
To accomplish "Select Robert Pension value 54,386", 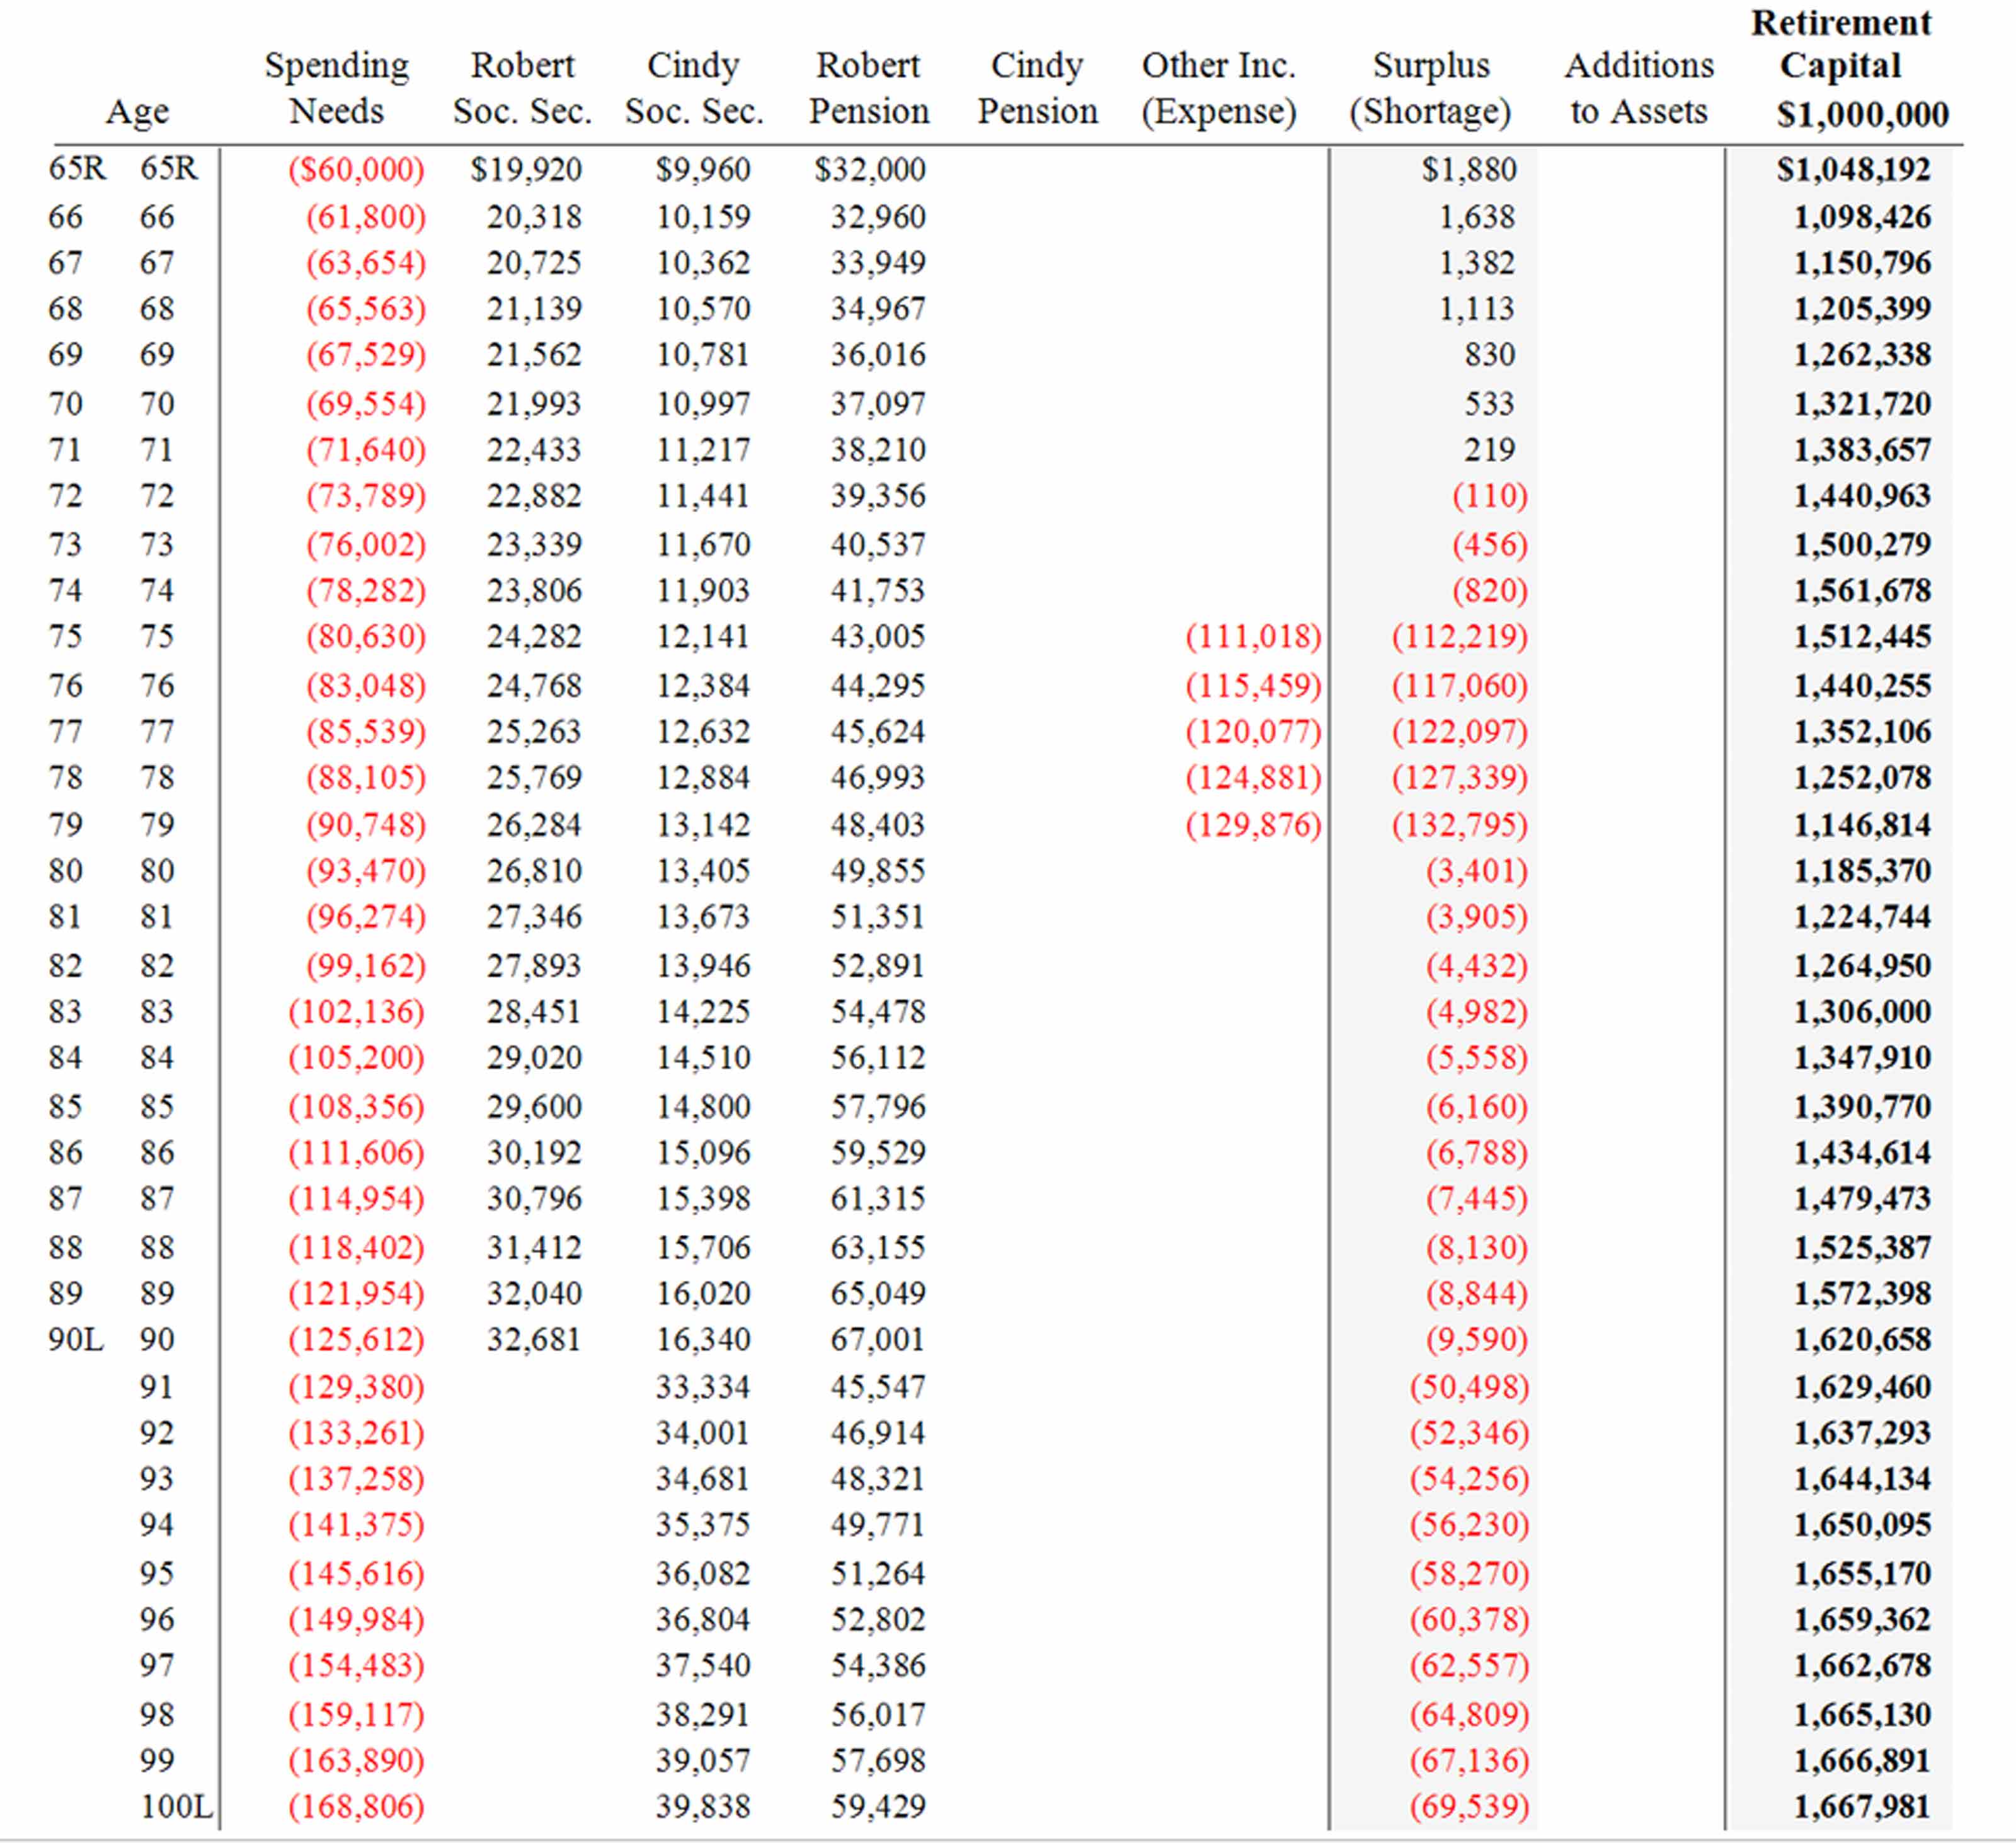I will pyautogui.click(x=878, y=1666).
